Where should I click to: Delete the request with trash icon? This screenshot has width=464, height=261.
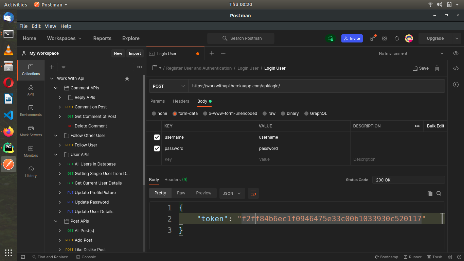tap(437, 68)
